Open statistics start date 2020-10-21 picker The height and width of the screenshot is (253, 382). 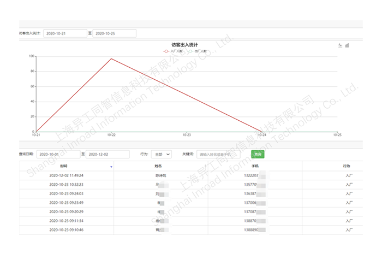(x=64, y=33)
